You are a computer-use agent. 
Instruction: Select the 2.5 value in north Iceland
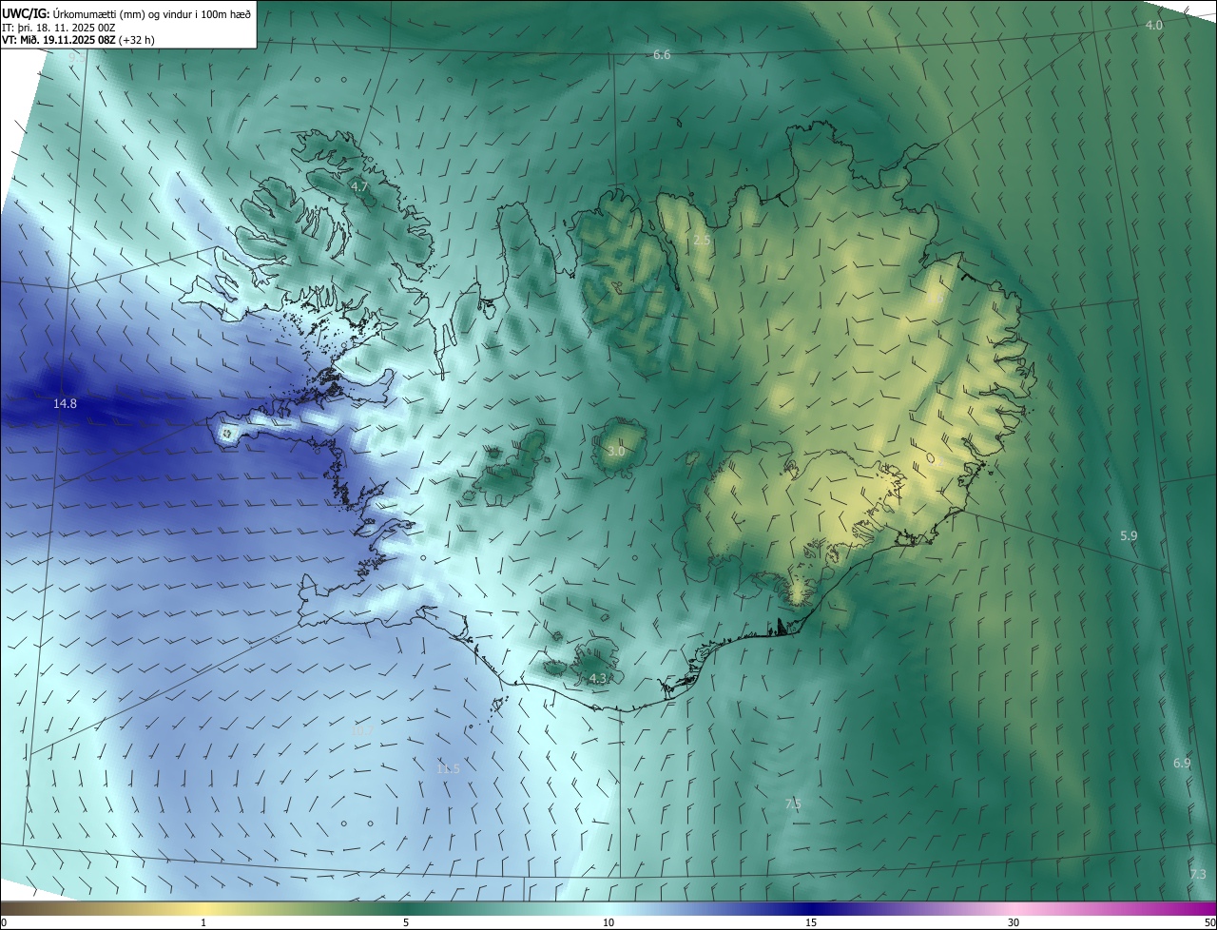click(x=702, y=242)
